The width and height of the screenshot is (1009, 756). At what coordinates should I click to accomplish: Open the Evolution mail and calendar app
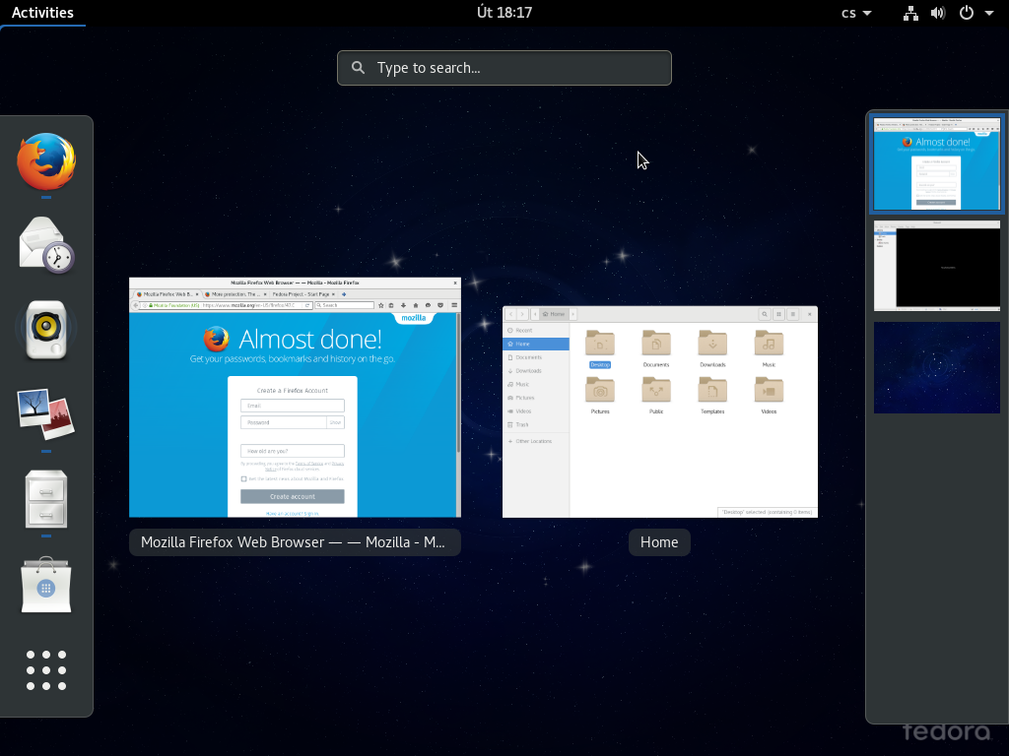coord(46,245)
